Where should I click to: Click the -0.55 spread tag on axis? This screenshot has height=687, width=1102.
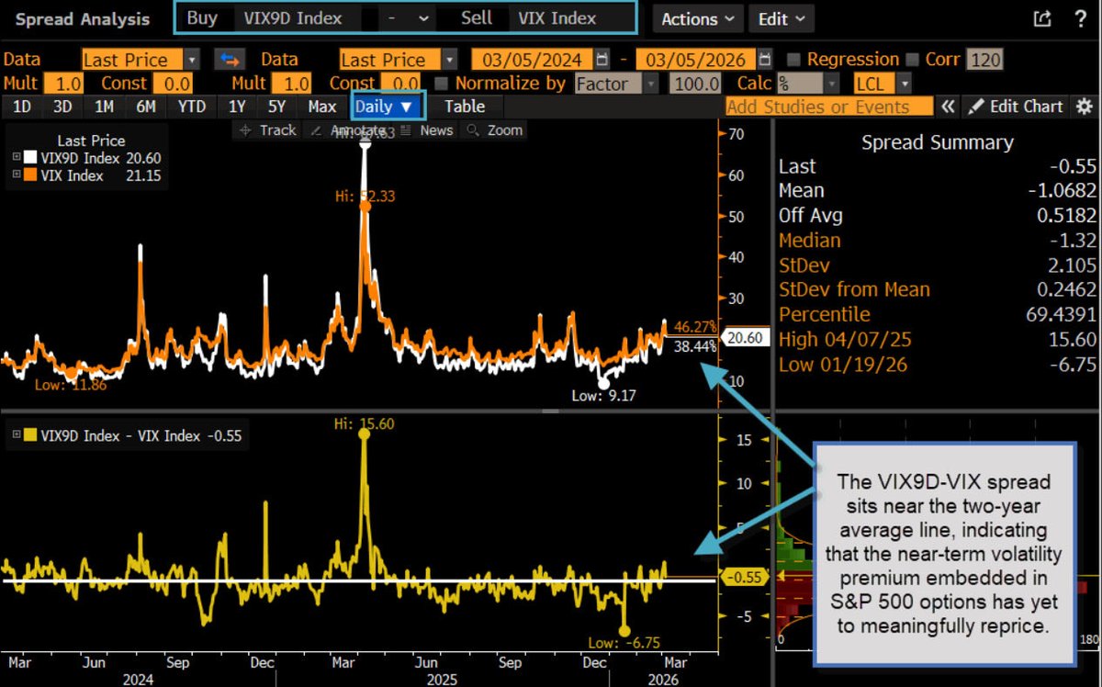(745, 578)
